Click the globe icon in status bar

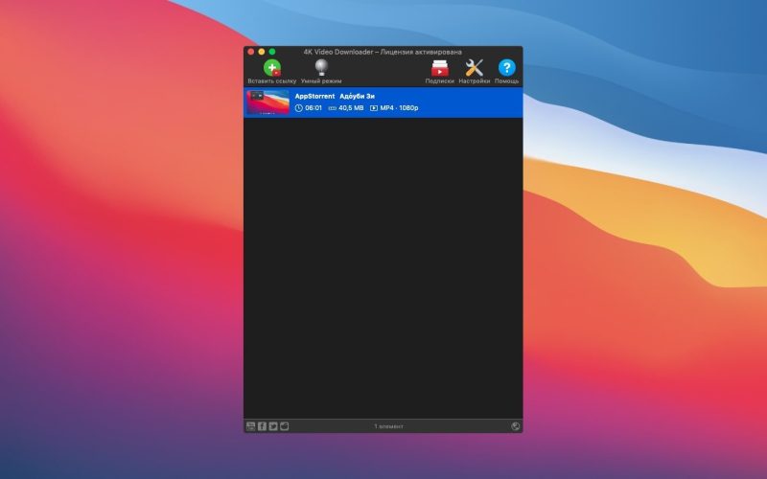click(x=515, y=426)
